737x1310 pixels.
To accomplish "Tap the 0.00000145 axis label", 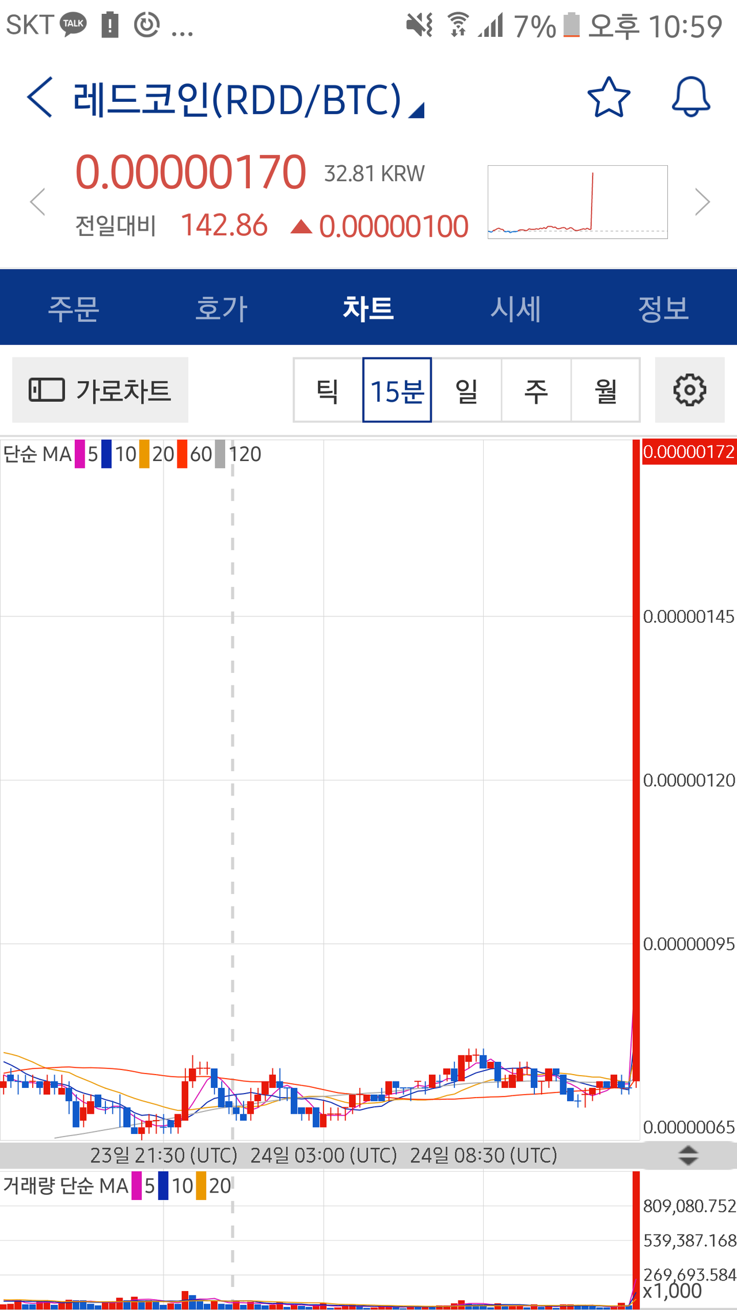I will point(689,616).
